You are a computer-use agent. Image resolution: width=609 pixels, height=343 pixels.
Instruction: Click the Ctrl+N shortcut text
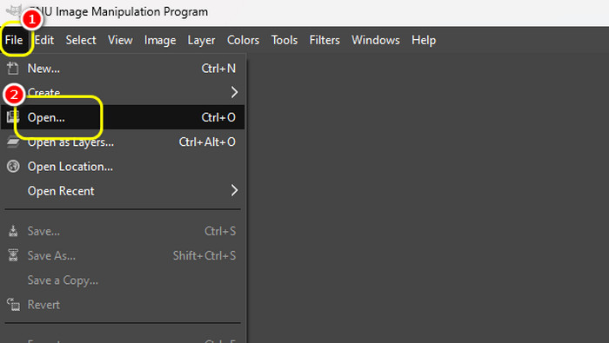218,69
